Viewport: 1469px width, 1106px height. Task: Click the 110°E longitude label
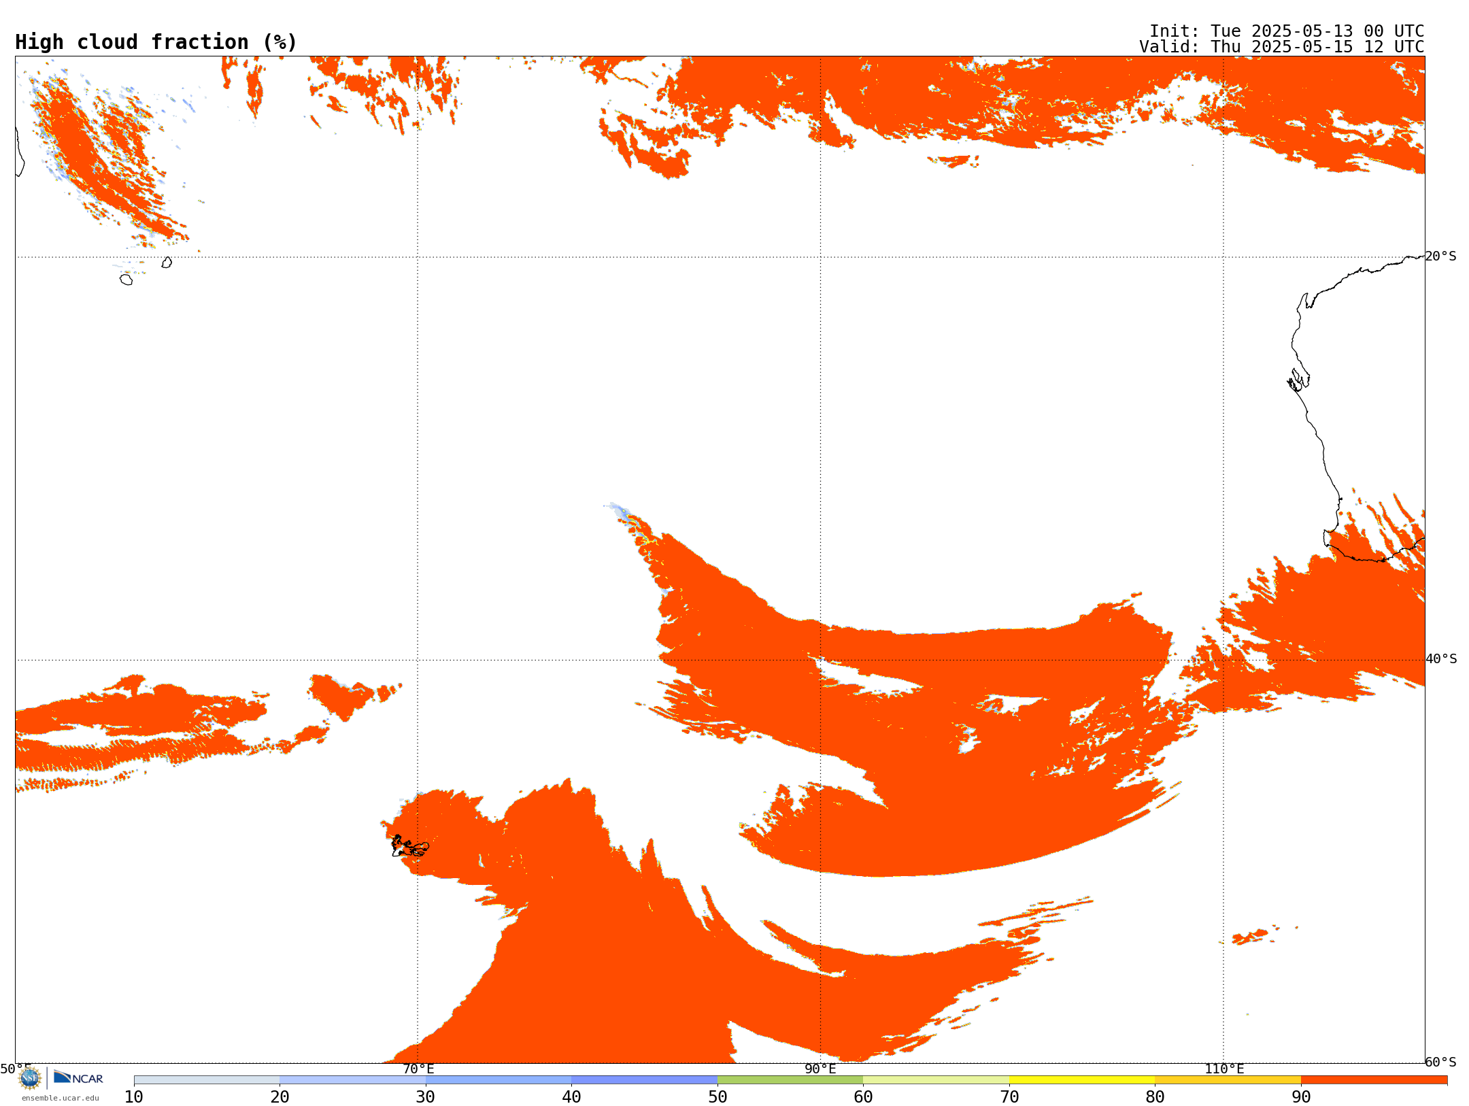point(1224,1069)
